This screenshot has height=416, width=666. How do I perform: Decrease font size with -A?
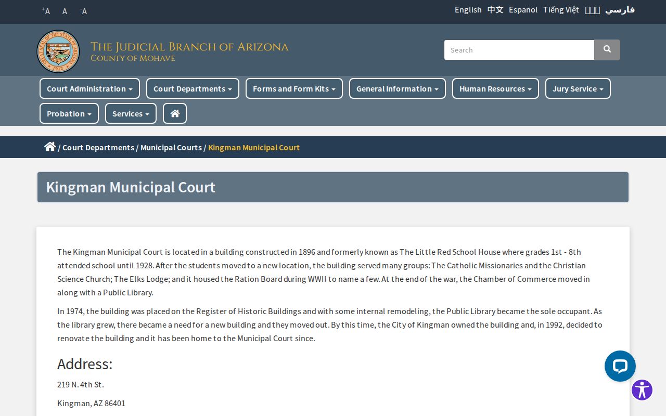pyautogui.click(x=84, y=11)
